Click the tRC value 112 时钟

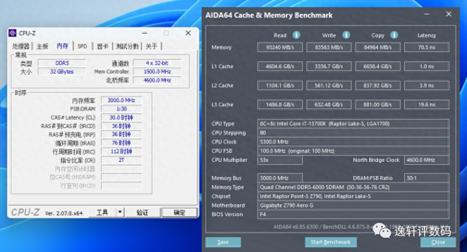pyautogui.click(x=122, y=152)
